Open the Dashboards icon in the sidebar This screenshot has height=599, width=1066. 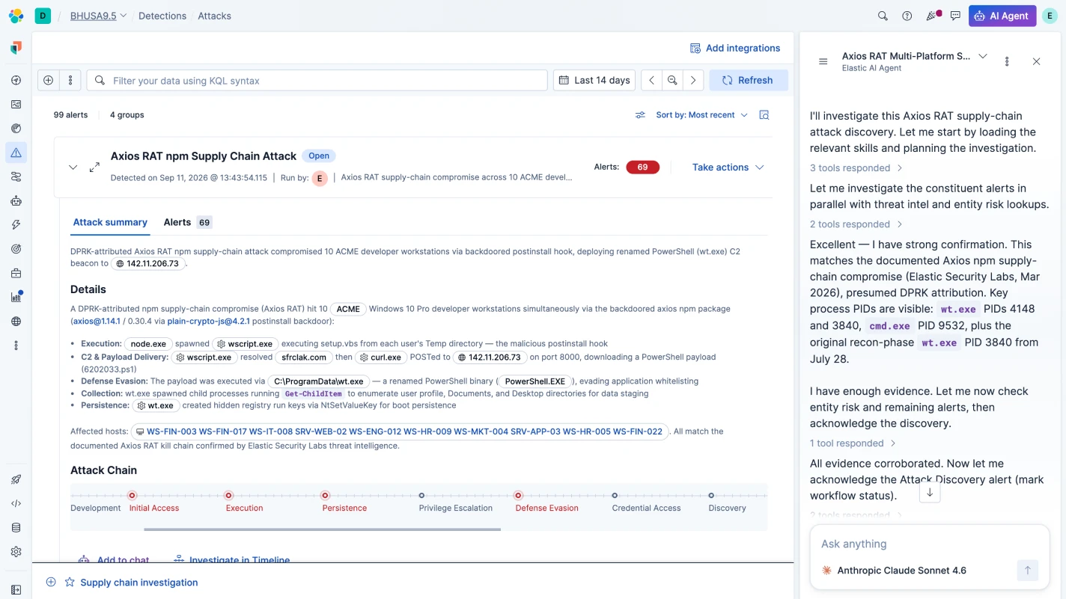(x=16, y=105)
